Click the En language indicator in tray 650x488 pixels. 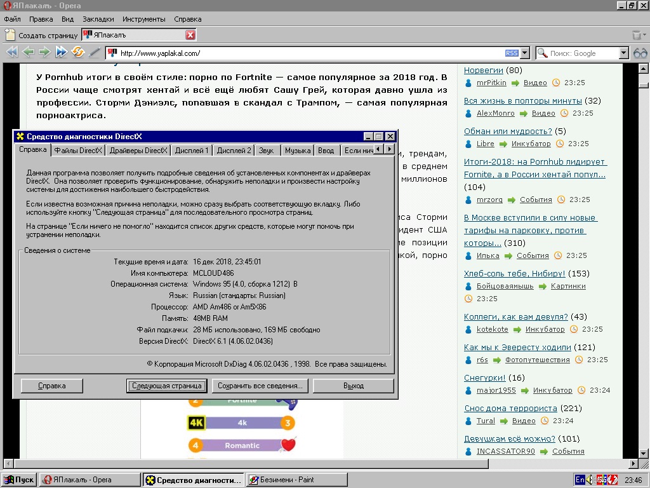[580, 480]
